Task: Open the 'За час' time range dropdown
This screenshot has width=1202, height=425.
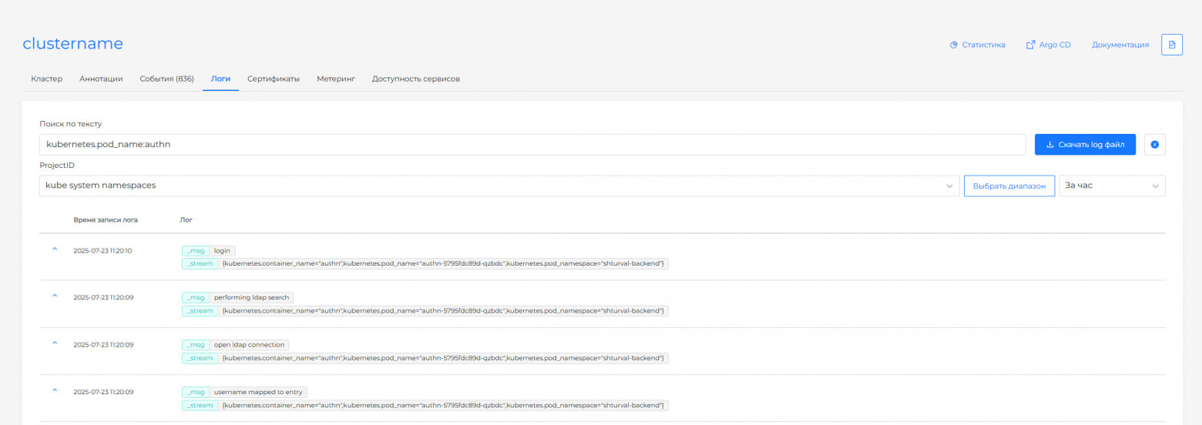Action: pos(1112,186)
